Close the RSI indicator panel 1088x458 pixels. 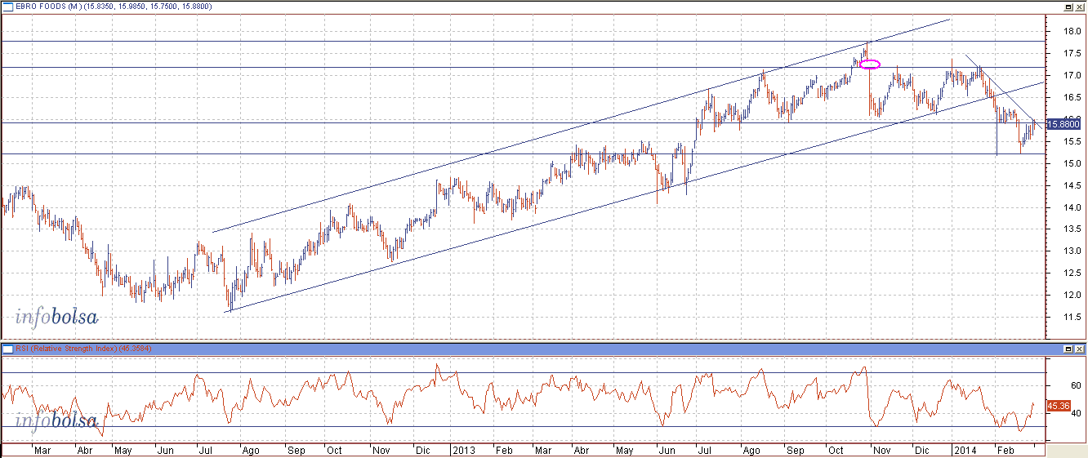tap(1081, 349)
